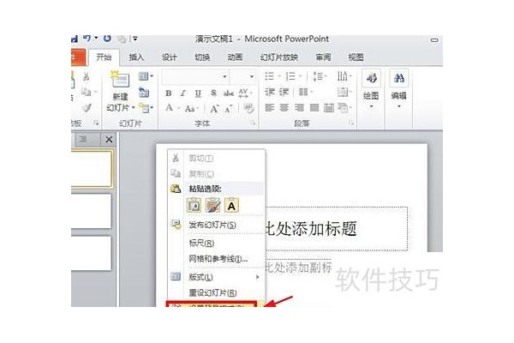This screenshot has width=514, height=343.
Task: Close the slide thumbnail pane with X
Action: pos(109,140)
